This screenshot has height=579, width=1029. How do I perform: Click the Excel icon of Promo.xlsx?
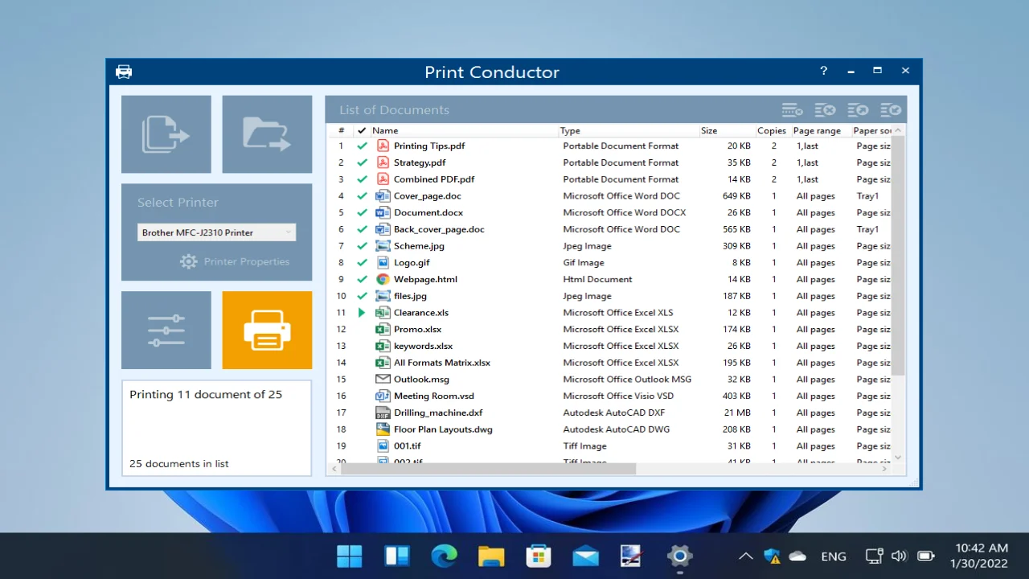click(x=383, y=329)
